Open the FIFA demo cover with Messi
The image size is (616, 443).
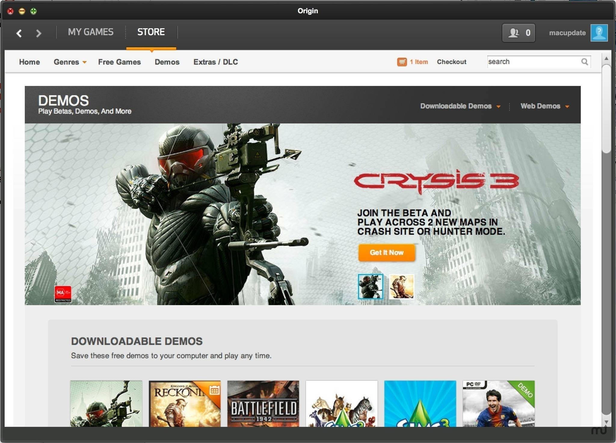tap(499, 404)
